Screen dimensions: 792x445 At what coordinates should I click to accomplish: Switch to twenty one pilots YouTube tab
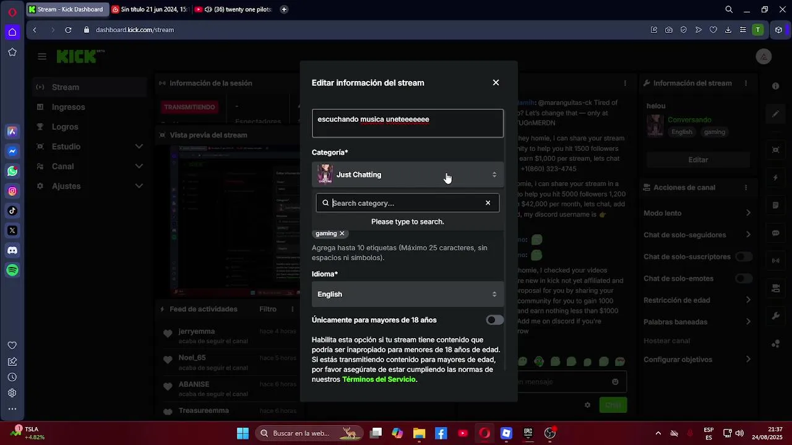pos(233,9)
